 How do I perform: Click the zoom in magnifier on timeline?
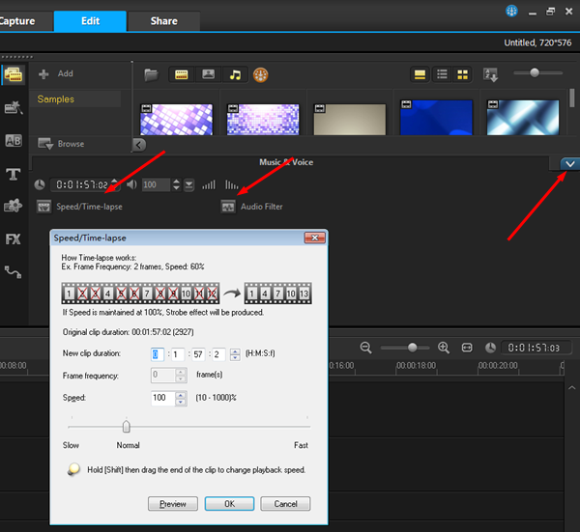(444, 348)
